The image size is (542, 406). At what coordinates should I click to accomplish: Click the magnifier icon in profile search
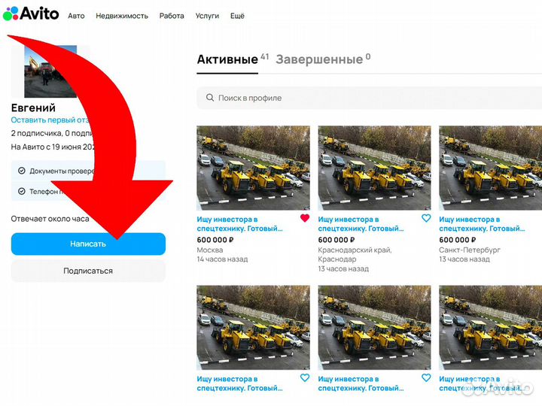point(209,98)
